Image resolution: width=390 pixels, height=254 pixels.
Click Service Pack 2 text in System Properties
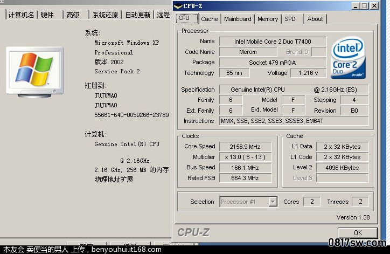[x=117, y=72]
